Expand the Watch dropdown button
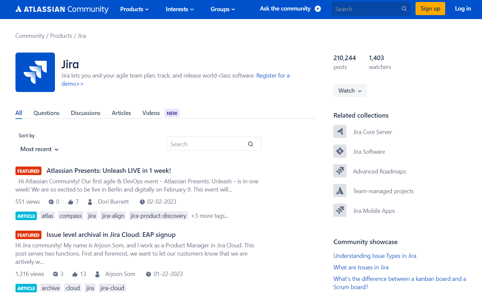 click(x=350, y=90)
